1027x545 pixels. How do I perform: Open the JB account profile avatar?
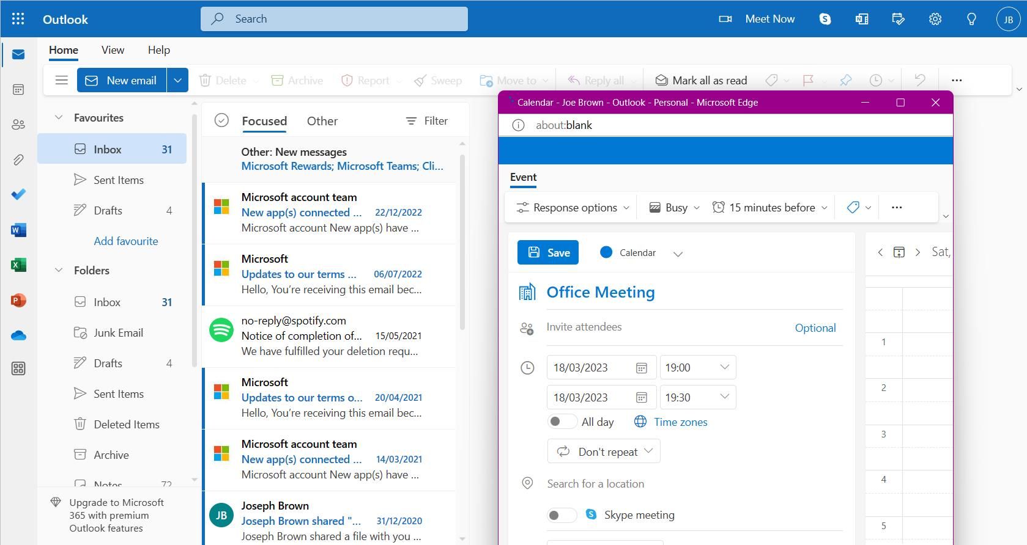tap(1008, 19)
